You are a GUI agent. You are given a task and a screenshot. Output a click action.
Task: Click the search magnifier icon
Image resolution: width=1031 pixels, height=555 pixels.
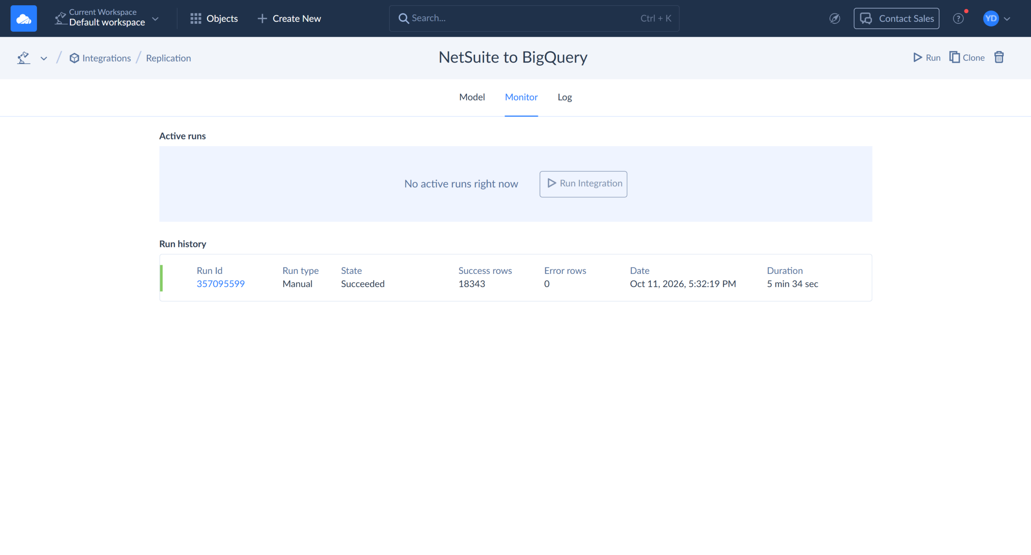coord(404,19)
